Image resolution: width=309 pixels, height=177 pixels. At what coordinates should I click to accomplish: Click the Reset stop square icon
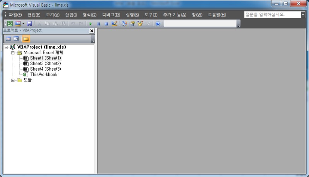point(106,24)
